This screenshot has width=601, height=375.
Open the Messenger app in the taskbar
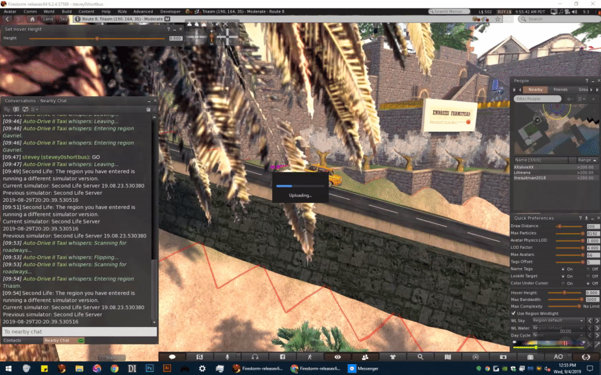coord(364,368)
